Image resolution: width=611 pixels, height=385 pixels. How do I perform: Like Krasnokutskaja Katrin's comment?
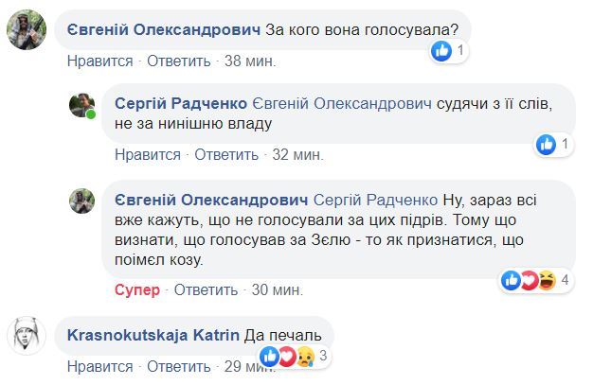point(98,366)
